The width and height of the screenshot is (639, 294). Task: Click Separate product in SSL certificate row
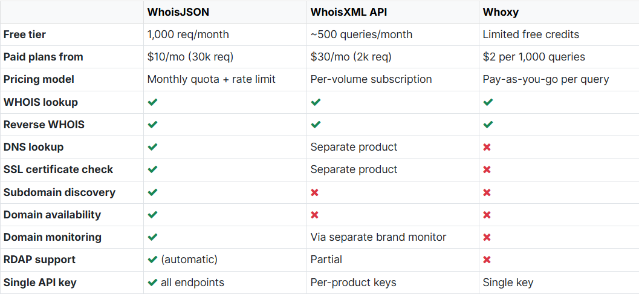point(354,169)
